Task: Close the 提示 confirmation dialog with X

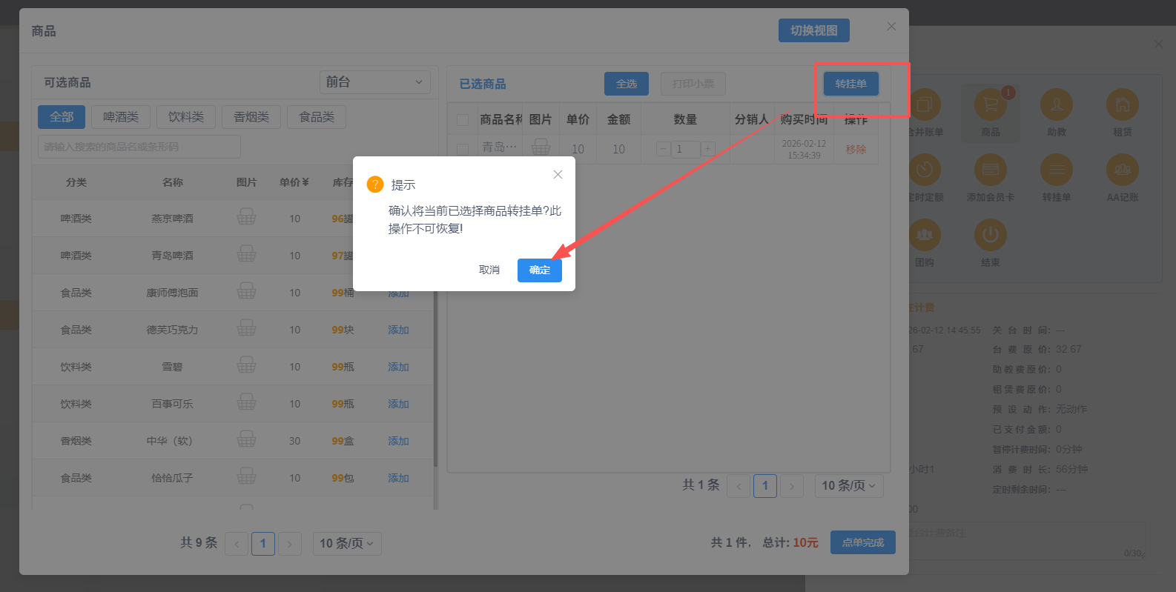Action: coord(558,175)
